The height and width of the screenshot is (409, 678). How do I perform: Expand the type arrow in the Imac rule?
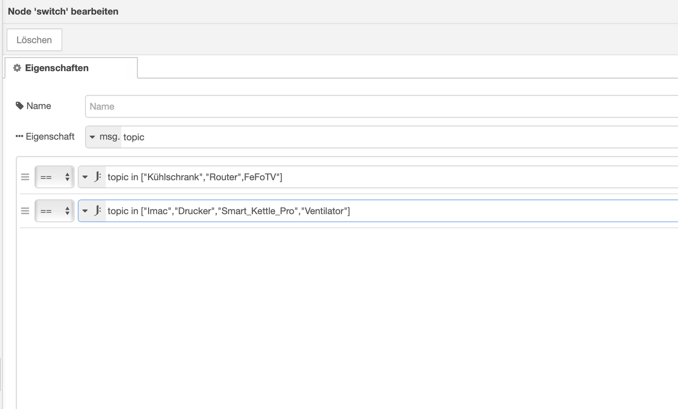[x=85, y=211]
